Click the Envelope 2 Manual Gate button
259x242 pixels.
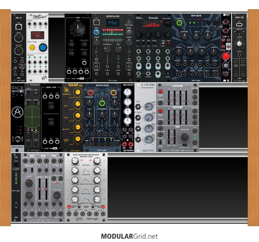pyautogui.click(x=160, y=111)
